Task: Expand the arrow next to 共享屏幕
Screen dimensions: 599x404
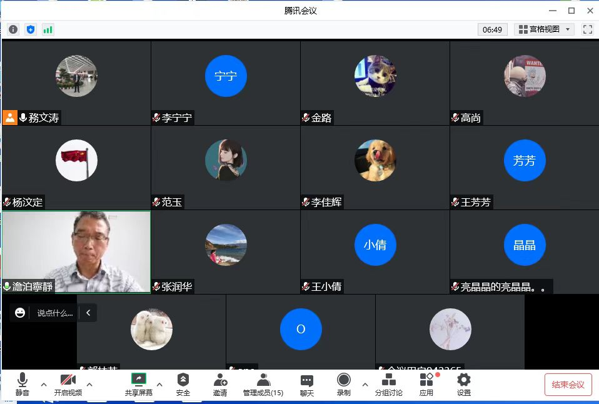Action: tap(159, 384)
